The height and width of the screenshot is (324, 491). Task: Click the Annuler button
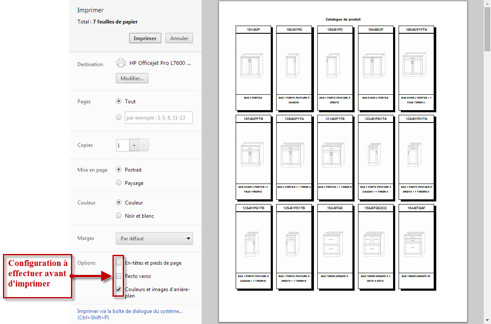(x=179, y=38)
